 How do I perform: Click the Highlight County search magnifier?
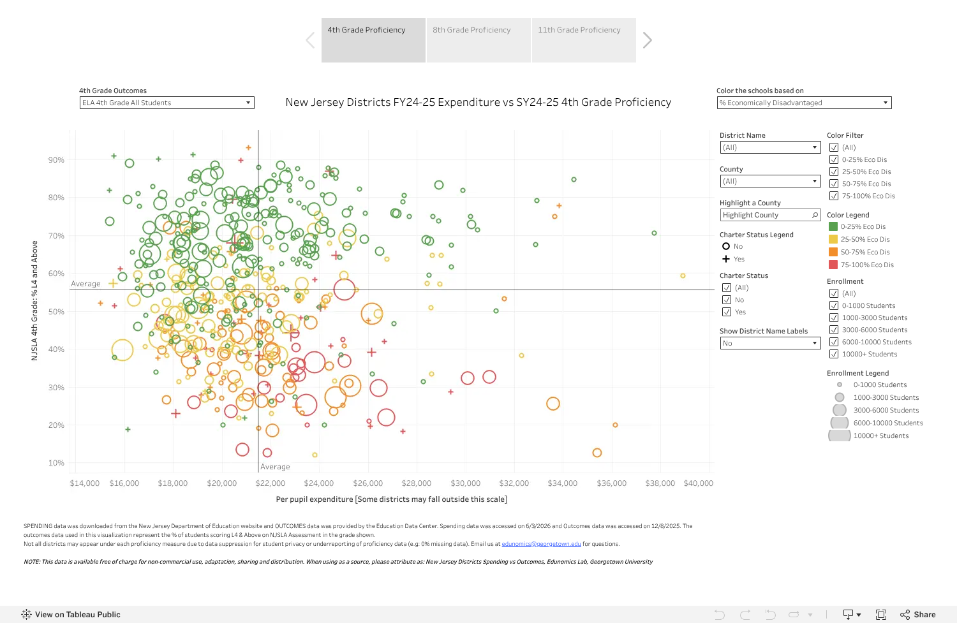click(x=815, y=215)
